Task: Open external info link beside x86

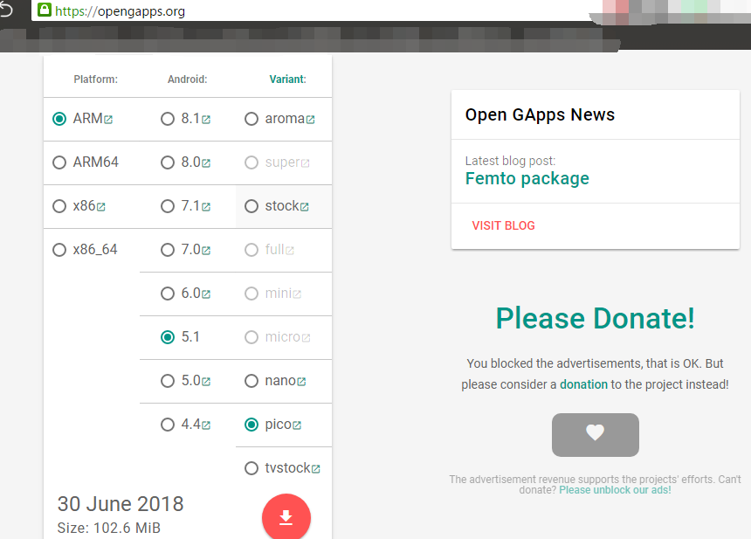Action: tap(100, 207)
